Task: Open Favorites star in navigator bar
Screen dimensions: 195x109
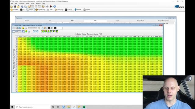Action: point(14,10)
